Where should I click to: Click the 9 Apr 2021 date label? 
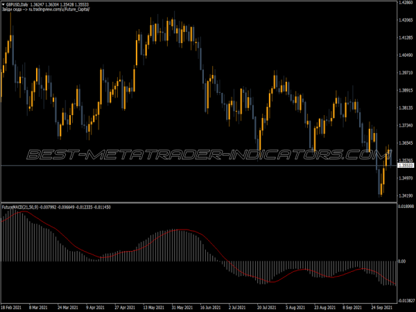pos(95,308)
